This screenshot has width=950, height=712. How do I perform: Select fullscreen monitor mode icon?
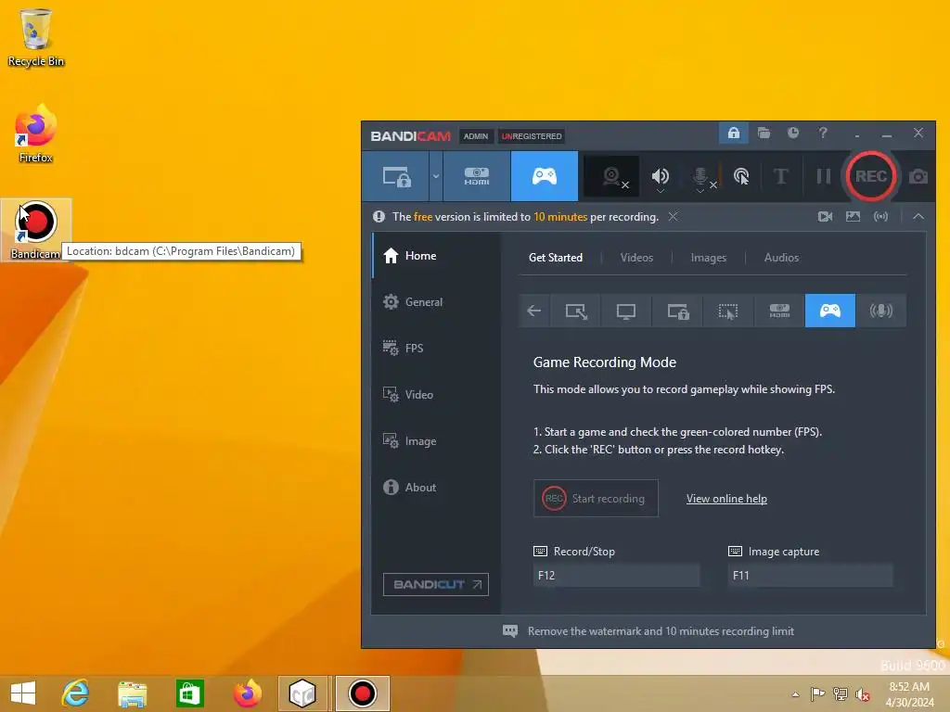point(626,311)
